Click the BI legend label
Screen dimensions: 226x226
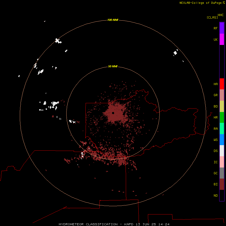click(216, 184)
